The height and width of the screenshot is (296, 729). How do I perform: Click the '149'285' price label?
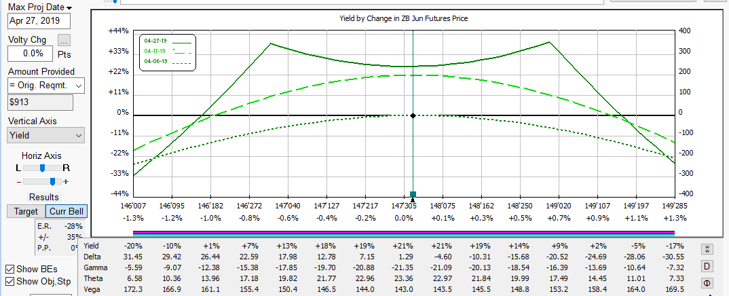[675, 205]
